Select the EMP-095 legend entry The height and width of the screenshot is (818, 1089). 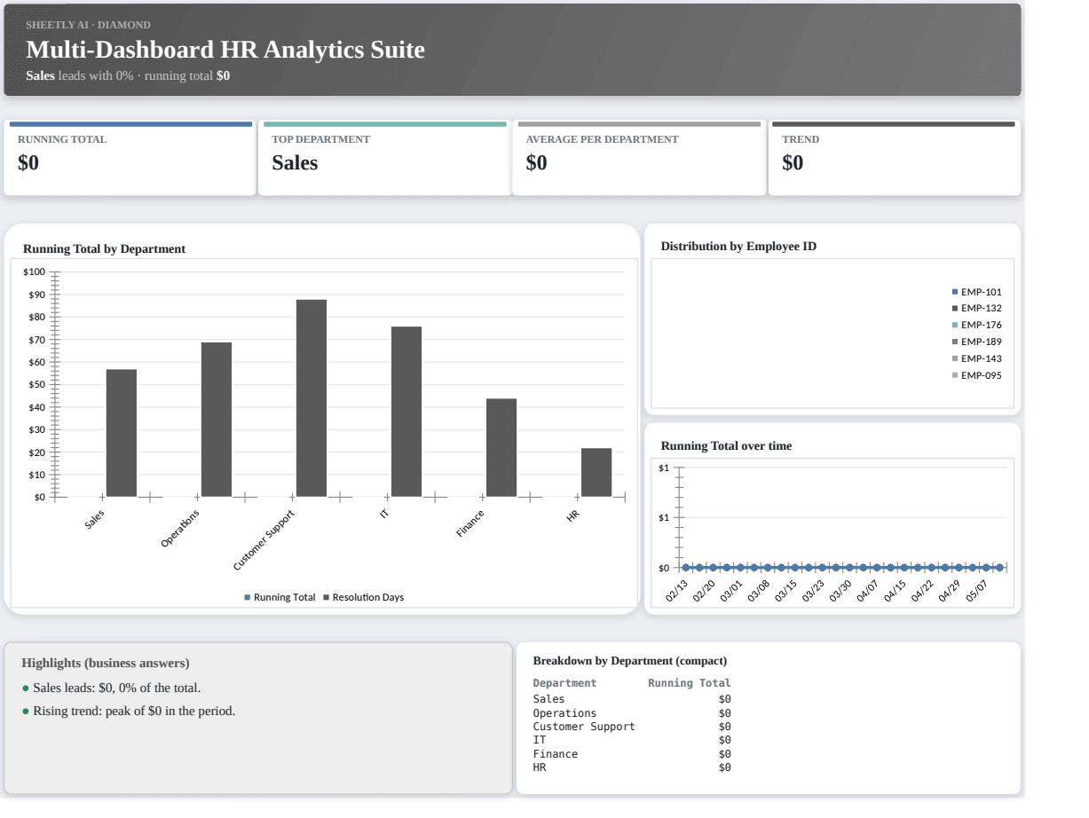[976, 375]
